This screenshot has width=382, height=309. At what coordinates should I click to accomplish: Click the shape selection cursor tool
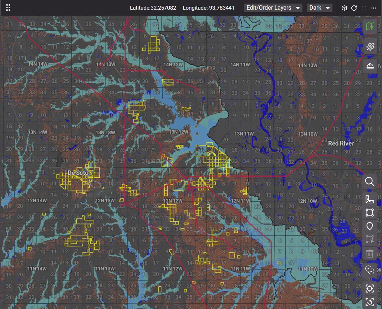(x=370, y=240)
